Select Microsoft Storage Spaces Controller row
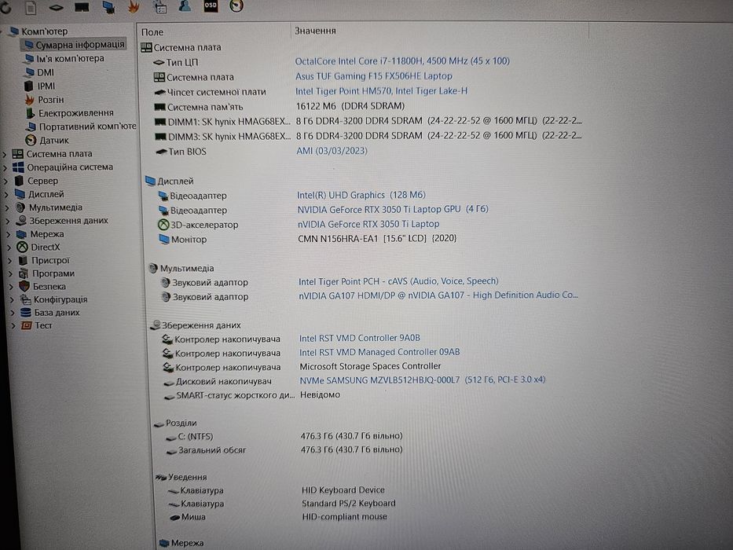 [302, 367]
